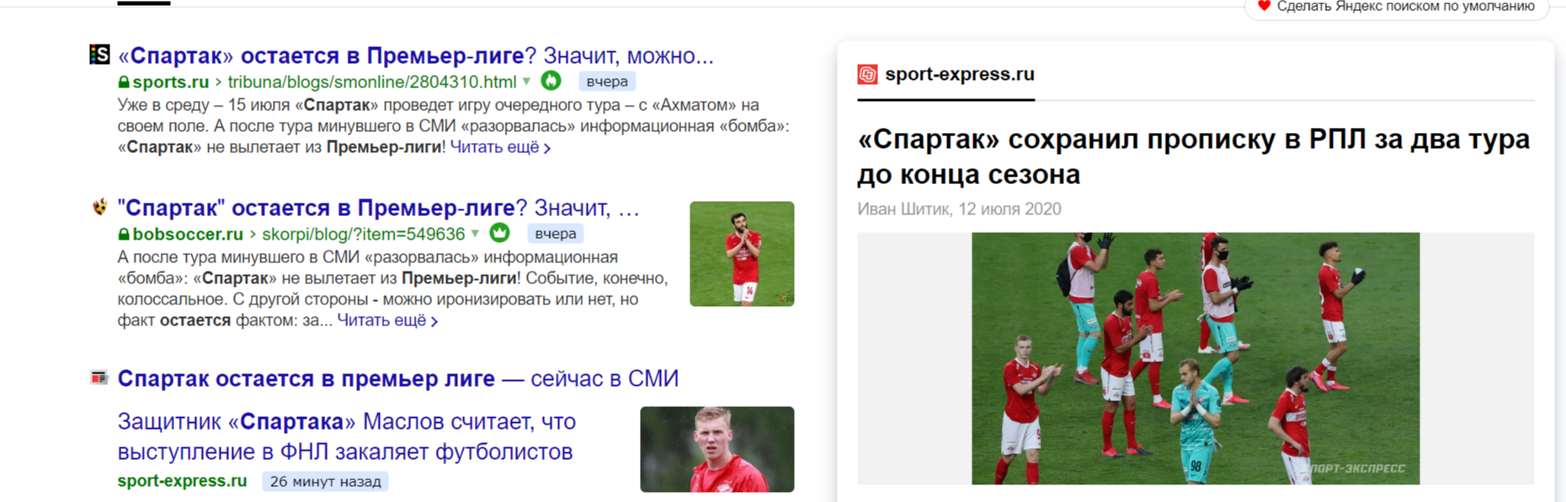Click the green Turbo rocket icon for sports.ru
1566x502 pixels.
[551, 81]
